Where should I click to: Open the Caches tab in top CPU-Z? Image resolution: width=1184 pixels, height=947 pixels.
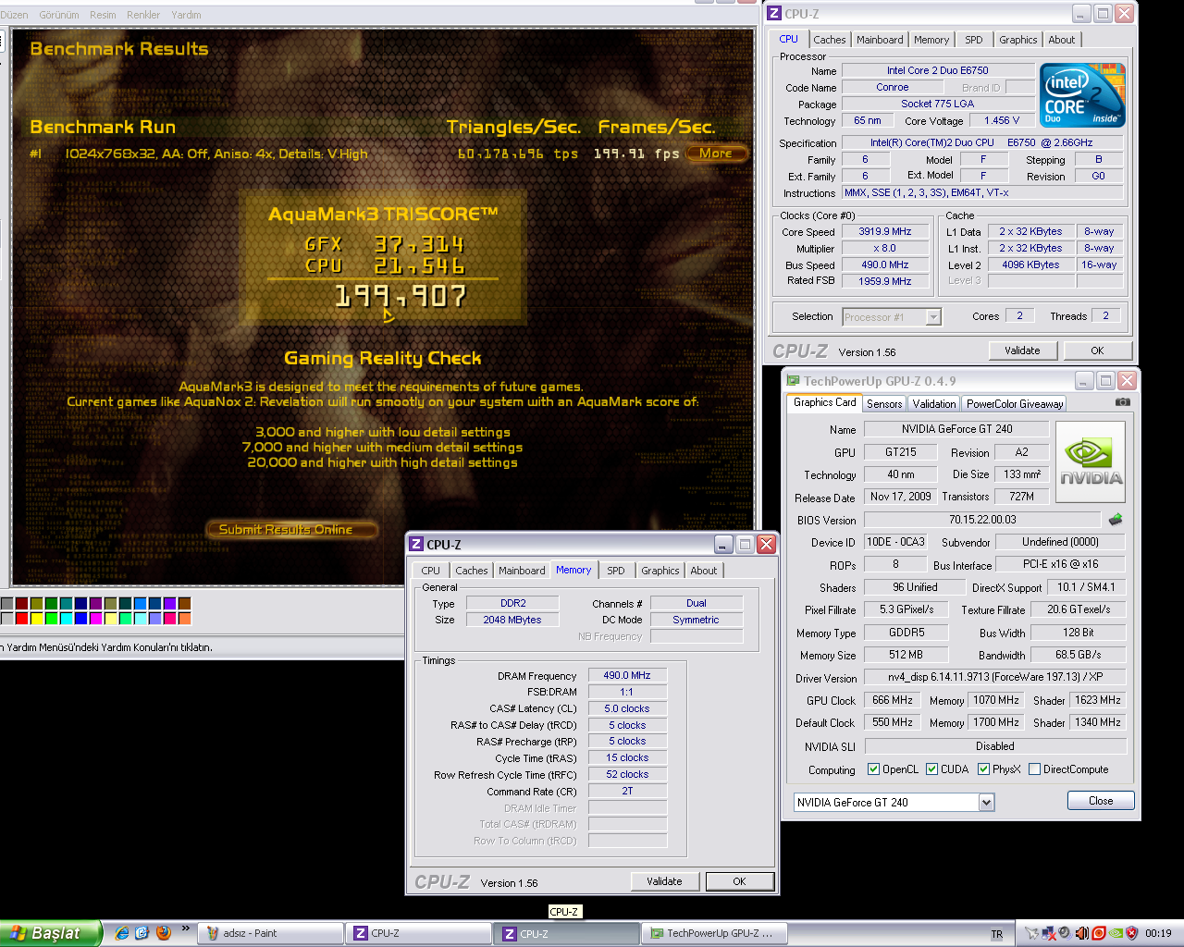[x=829, y=40]
